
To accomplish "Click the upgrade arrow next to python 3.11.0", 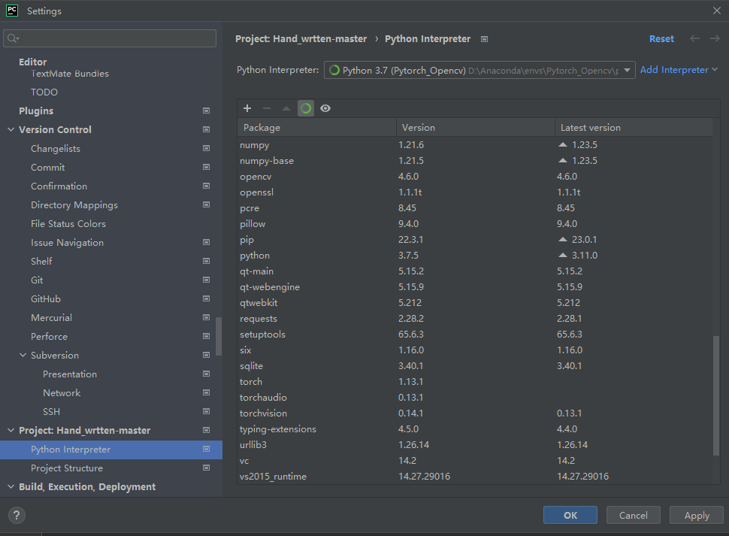I will coord(563,255).
